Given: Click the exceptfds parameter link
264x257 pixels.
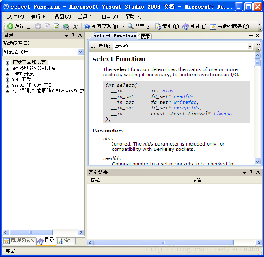Looking at the screenshot, I should 186,108.
